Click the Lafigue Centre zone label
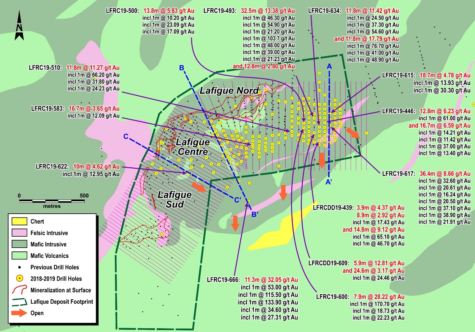 192,147
